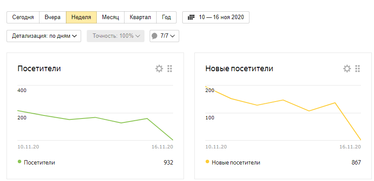Click the Новые посетители widget title

(x=239, y=69)
